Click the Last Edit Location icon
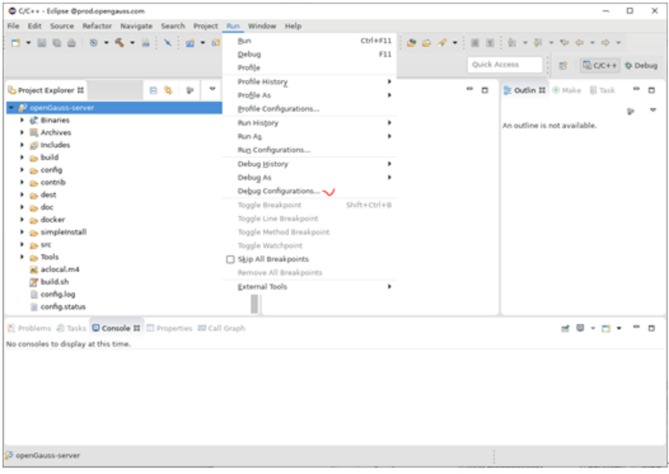The height and width of the screenshot is (474, 669). pyautogui.click(x=565, y=43)
